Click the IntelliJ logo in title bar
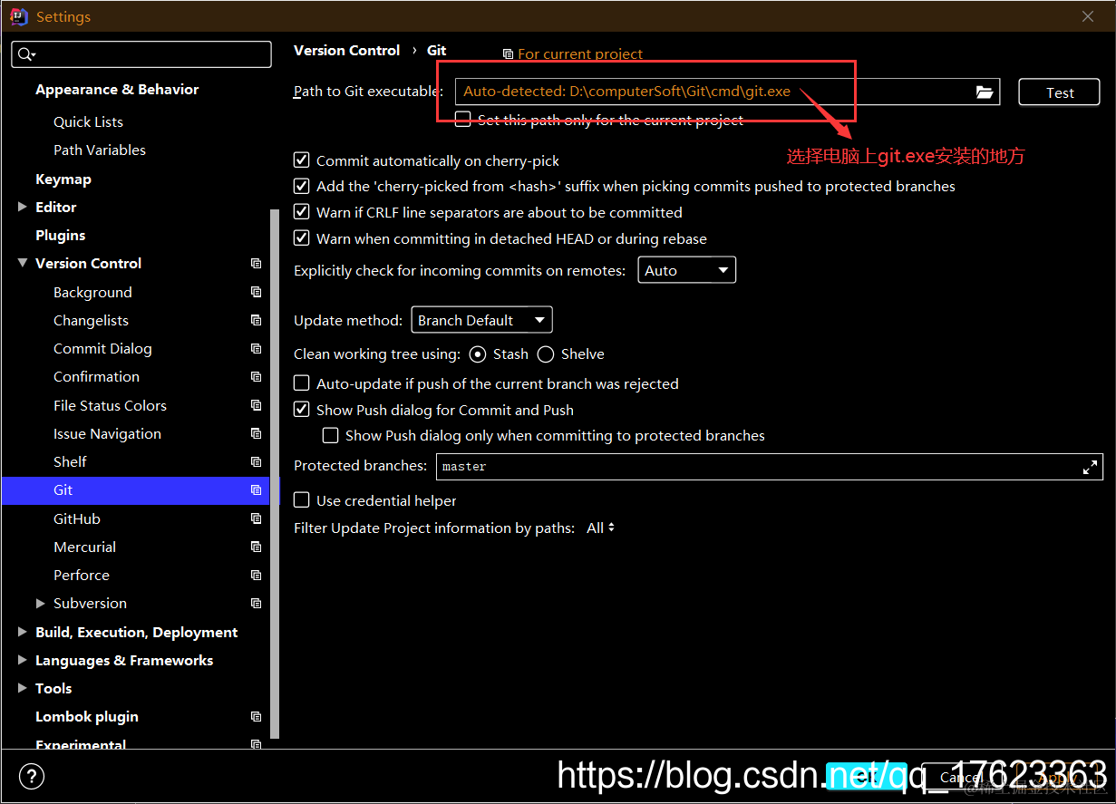The height and width of the screenshot is (804, 1116). click(x=18, y=16)
